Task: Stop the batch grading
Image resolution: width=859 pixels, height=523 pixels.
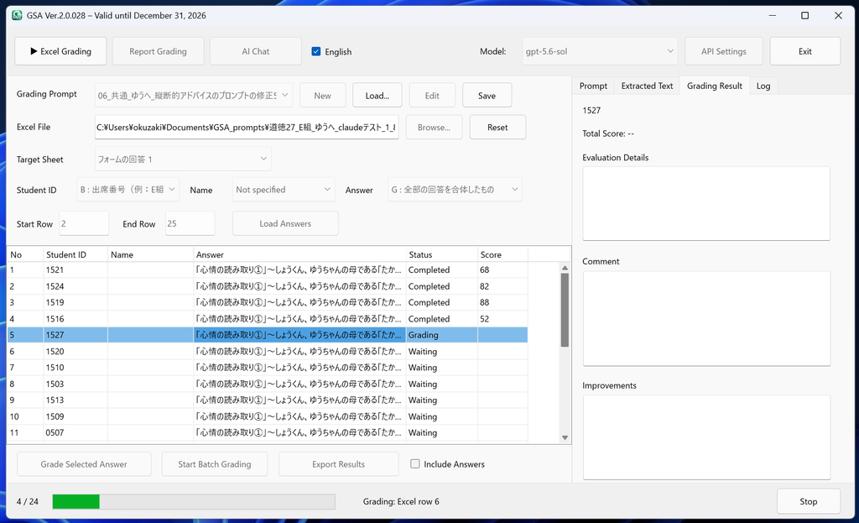Action: (809, 502)
